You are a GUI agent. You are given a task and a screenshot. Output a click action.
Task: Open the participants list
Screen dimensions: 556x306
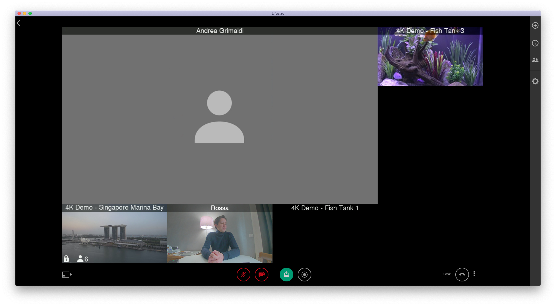point(535,60)
